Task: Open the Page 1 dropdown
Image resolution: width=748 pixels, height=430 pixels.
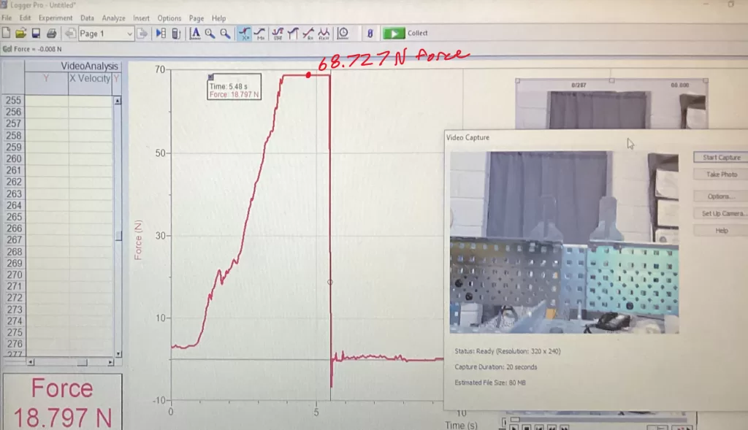Action: 106,34
